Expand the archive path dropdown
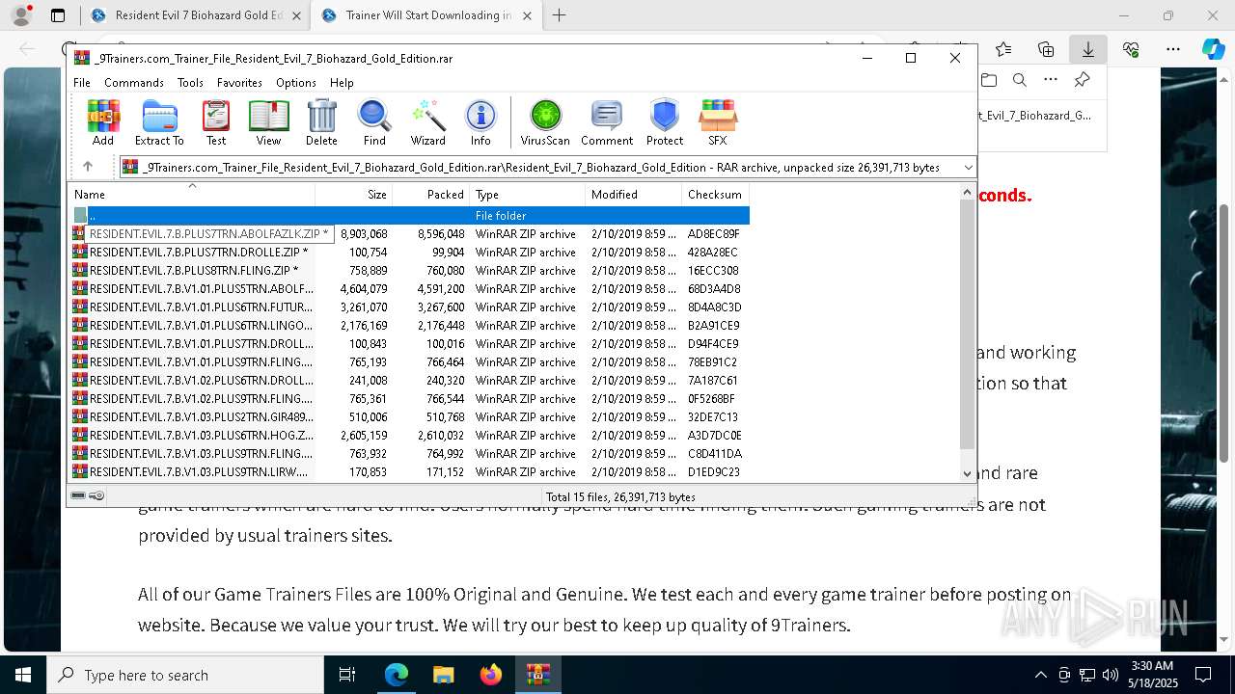Image resolution: width=1235 pixels, height=694 pixels. tap(968, 167)
